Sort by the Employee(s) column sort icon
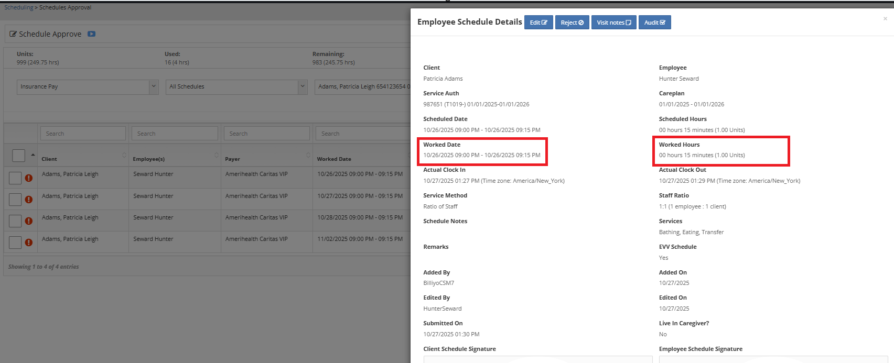Screen dimensions: 894x363 coord(216,155)
